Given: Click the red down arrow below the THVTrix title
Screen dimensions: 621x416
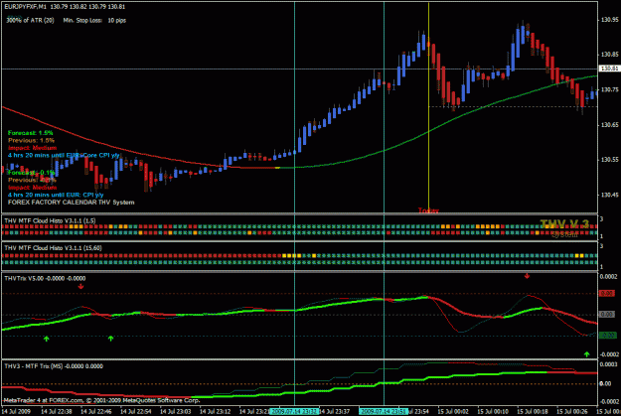Looking at the screenshot, I should tap(80, 286).
